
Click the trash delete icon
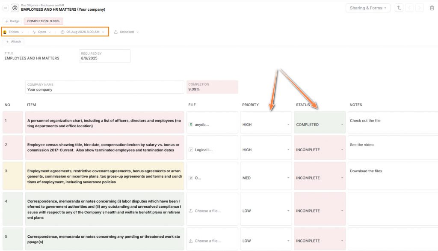[431, 8]
